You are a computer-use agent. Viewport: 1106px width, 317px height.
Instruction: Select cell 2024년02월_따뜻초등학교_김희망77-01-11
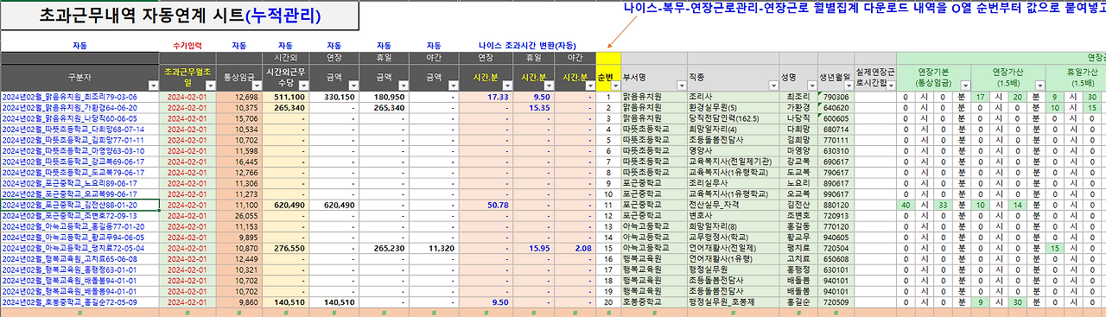coord(80,140)
